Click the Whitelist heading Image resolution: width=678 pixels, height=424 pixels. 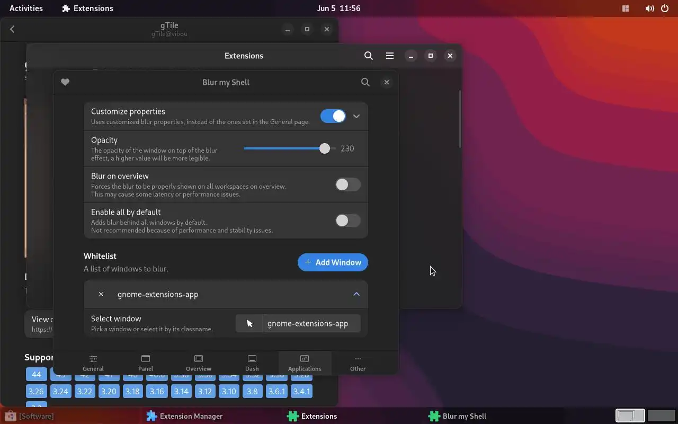click(100, 256)
